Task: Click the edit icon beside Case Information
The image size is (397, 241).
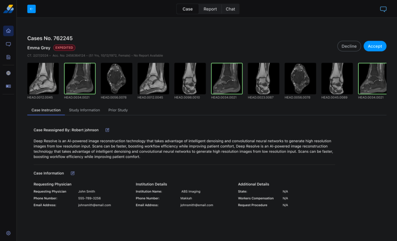Action: click(x=72, y=173)
